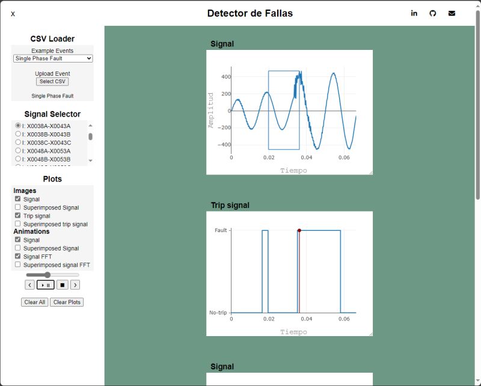Open the Example Events dropdown
Screen dimensions: 481x386
pos(53,58)
